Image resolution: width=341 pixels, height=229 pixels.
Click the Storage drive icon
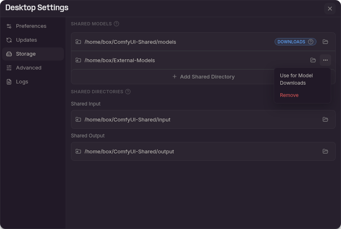coord(9,54)
